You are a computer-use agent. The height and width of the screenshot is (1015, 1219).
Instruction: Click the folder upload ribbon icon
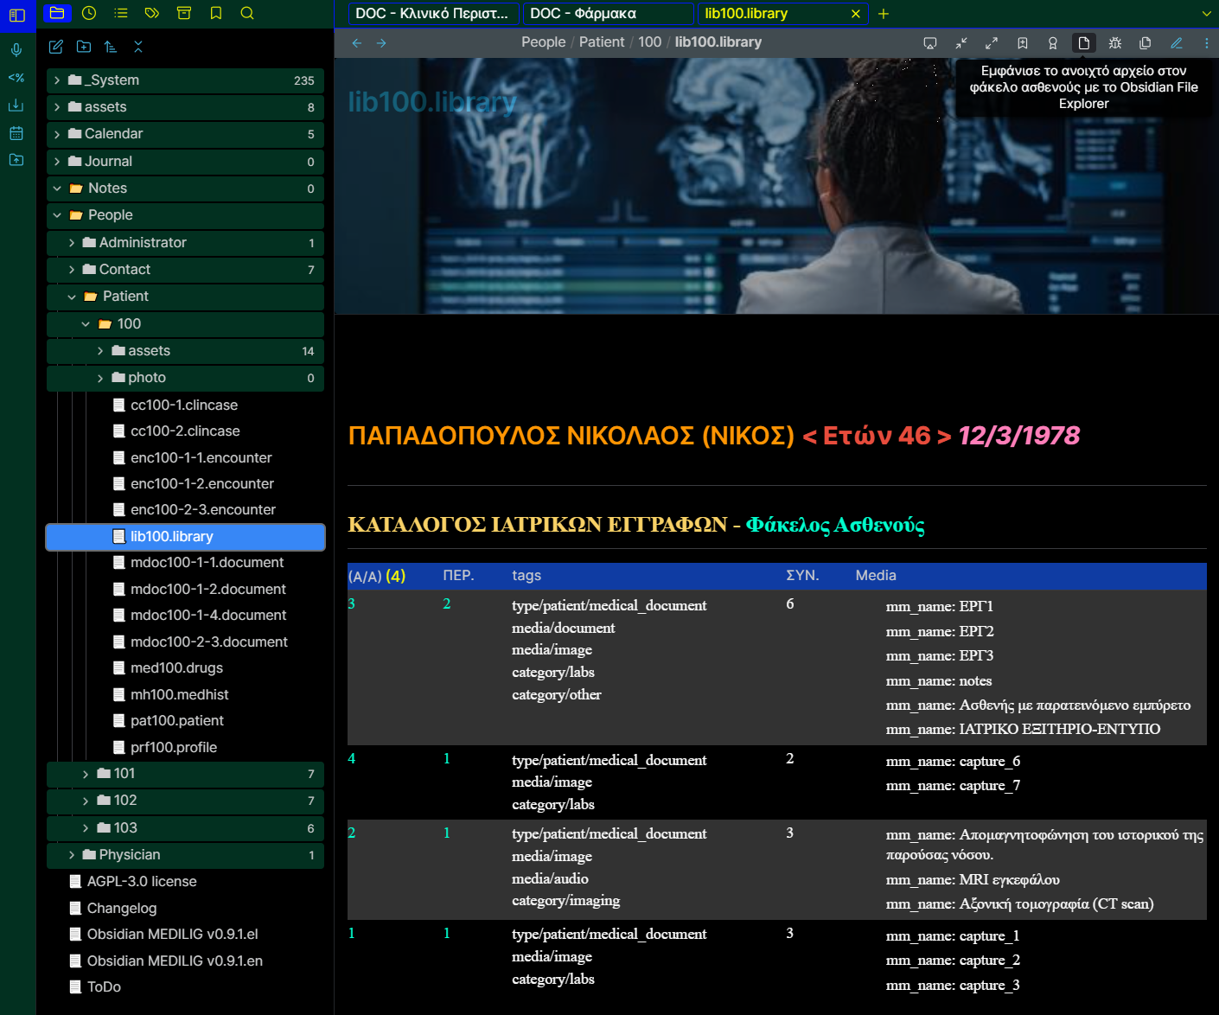[16, 160]
